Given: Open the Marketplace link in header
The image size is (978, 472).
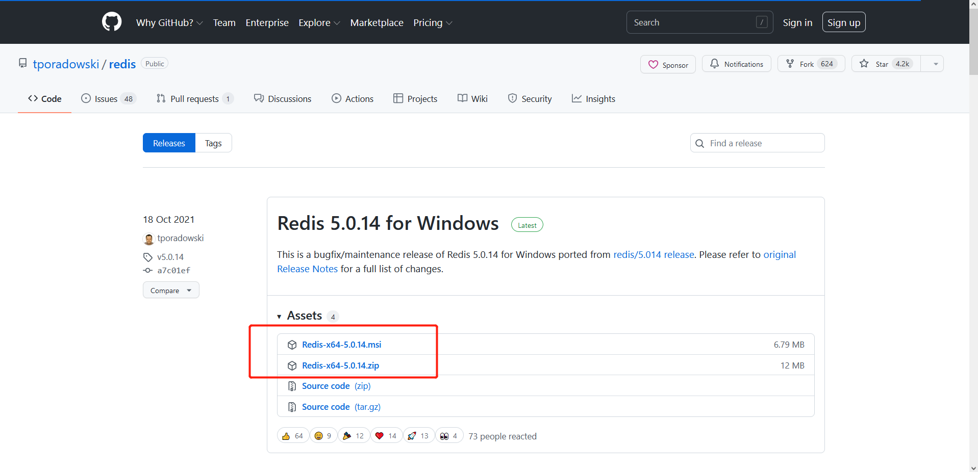Looking at the screenshot, I should 377,22.
